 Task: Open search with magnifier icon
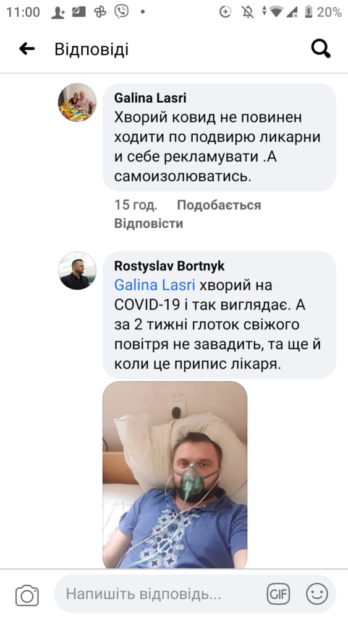tap(321, 50)
